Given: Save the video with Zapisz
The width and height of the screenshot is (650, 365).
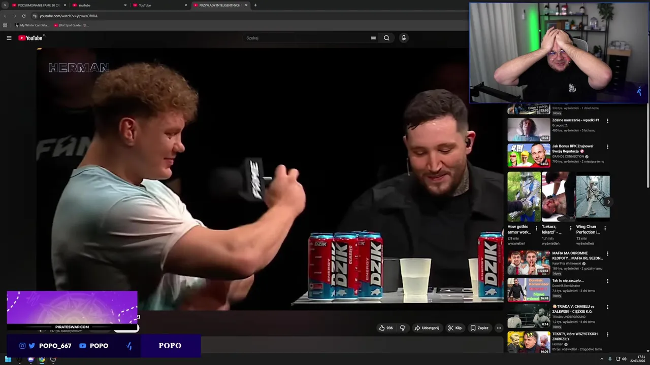Looking at the screenshot, I should click(479, 328).
